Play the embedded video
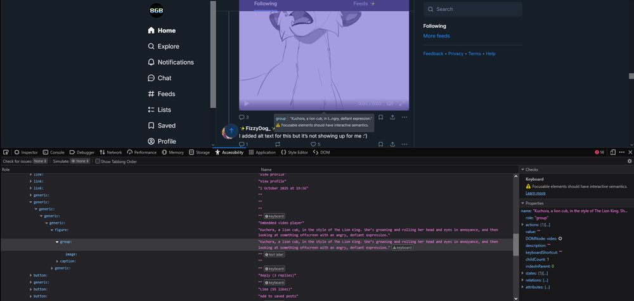The width and height of the screenshot is (634, 301). pyautogui.click(x=247, y=104)
